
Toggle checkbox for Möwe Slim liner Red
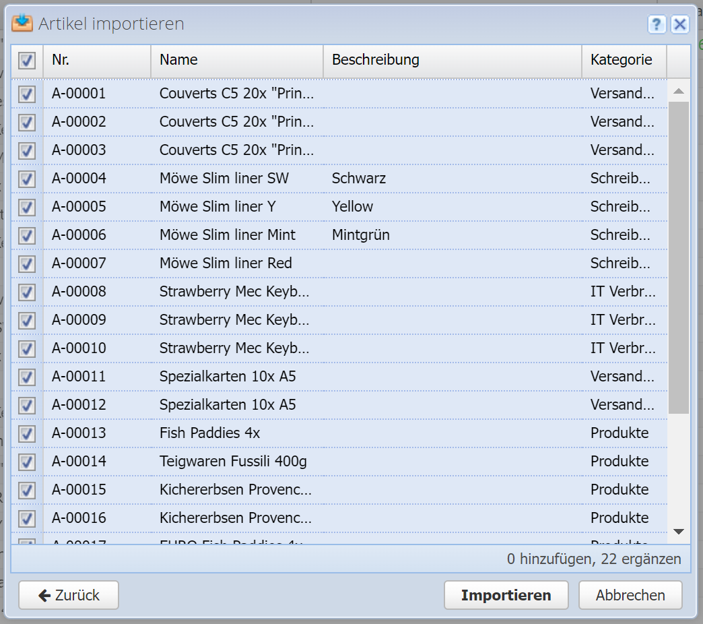(27, 263)
